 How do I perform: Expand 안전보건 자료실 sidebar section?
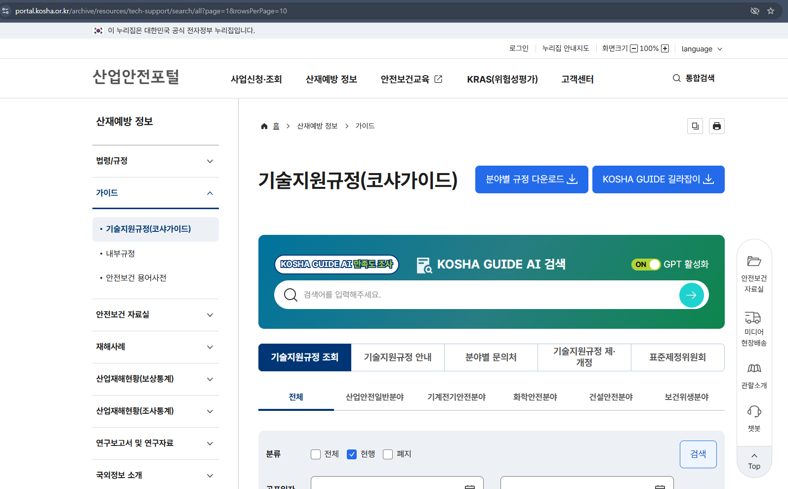coord(156,315)
